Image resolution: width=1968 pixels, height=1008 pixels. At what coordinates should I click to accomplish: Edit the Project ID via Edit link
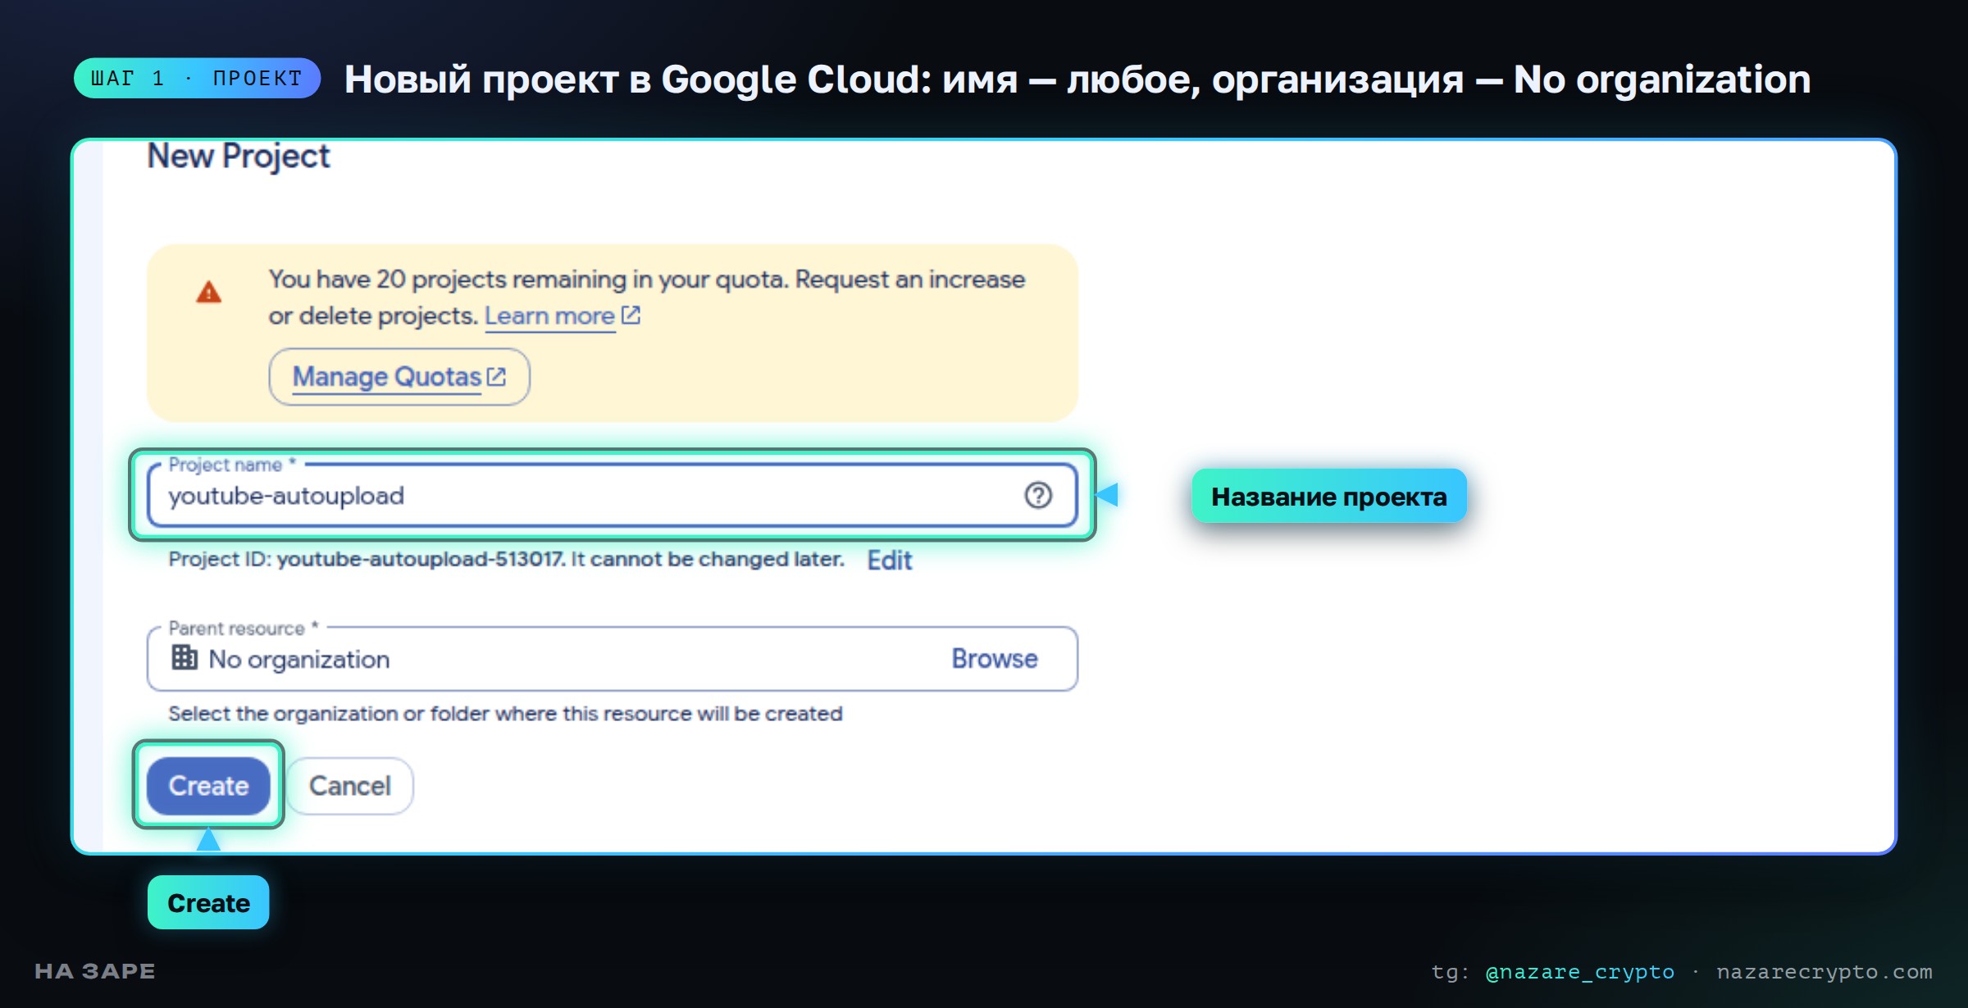point(890,560)
